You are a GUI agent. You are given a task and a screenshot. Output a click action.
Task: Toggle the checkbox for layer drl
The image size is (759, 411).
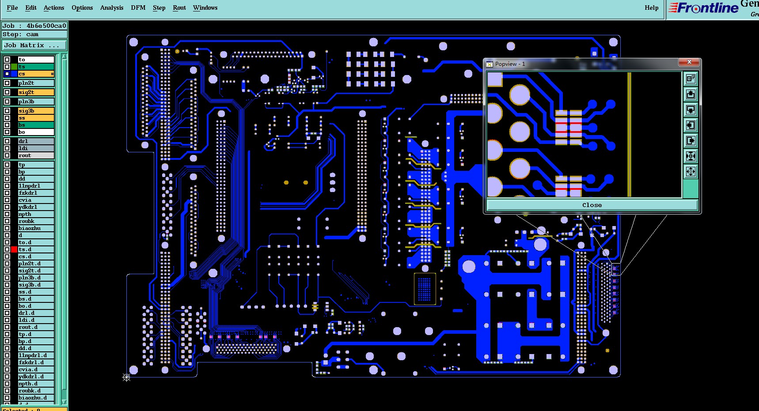tap(7, 141)
